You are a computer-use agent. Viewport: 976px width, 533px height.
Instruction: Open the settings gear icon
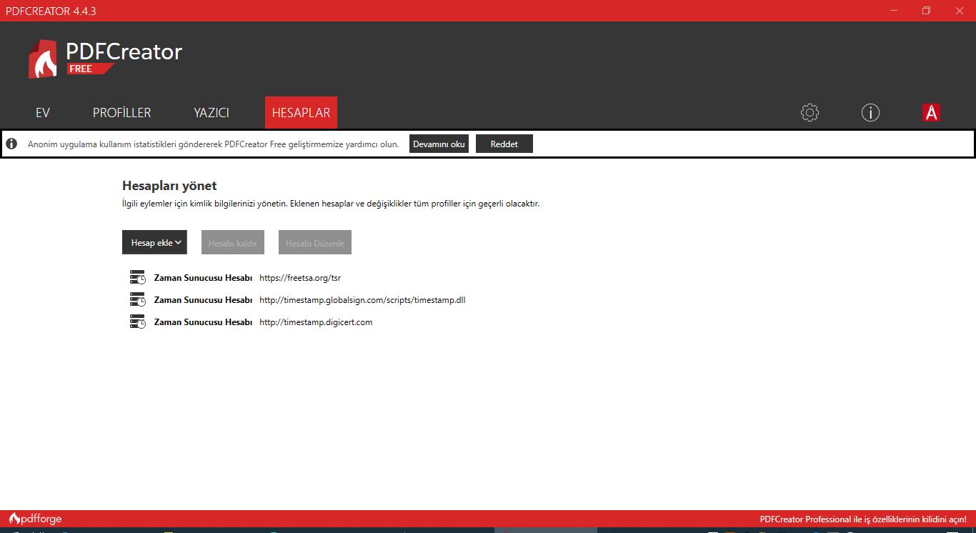click(x=810, y=112)
